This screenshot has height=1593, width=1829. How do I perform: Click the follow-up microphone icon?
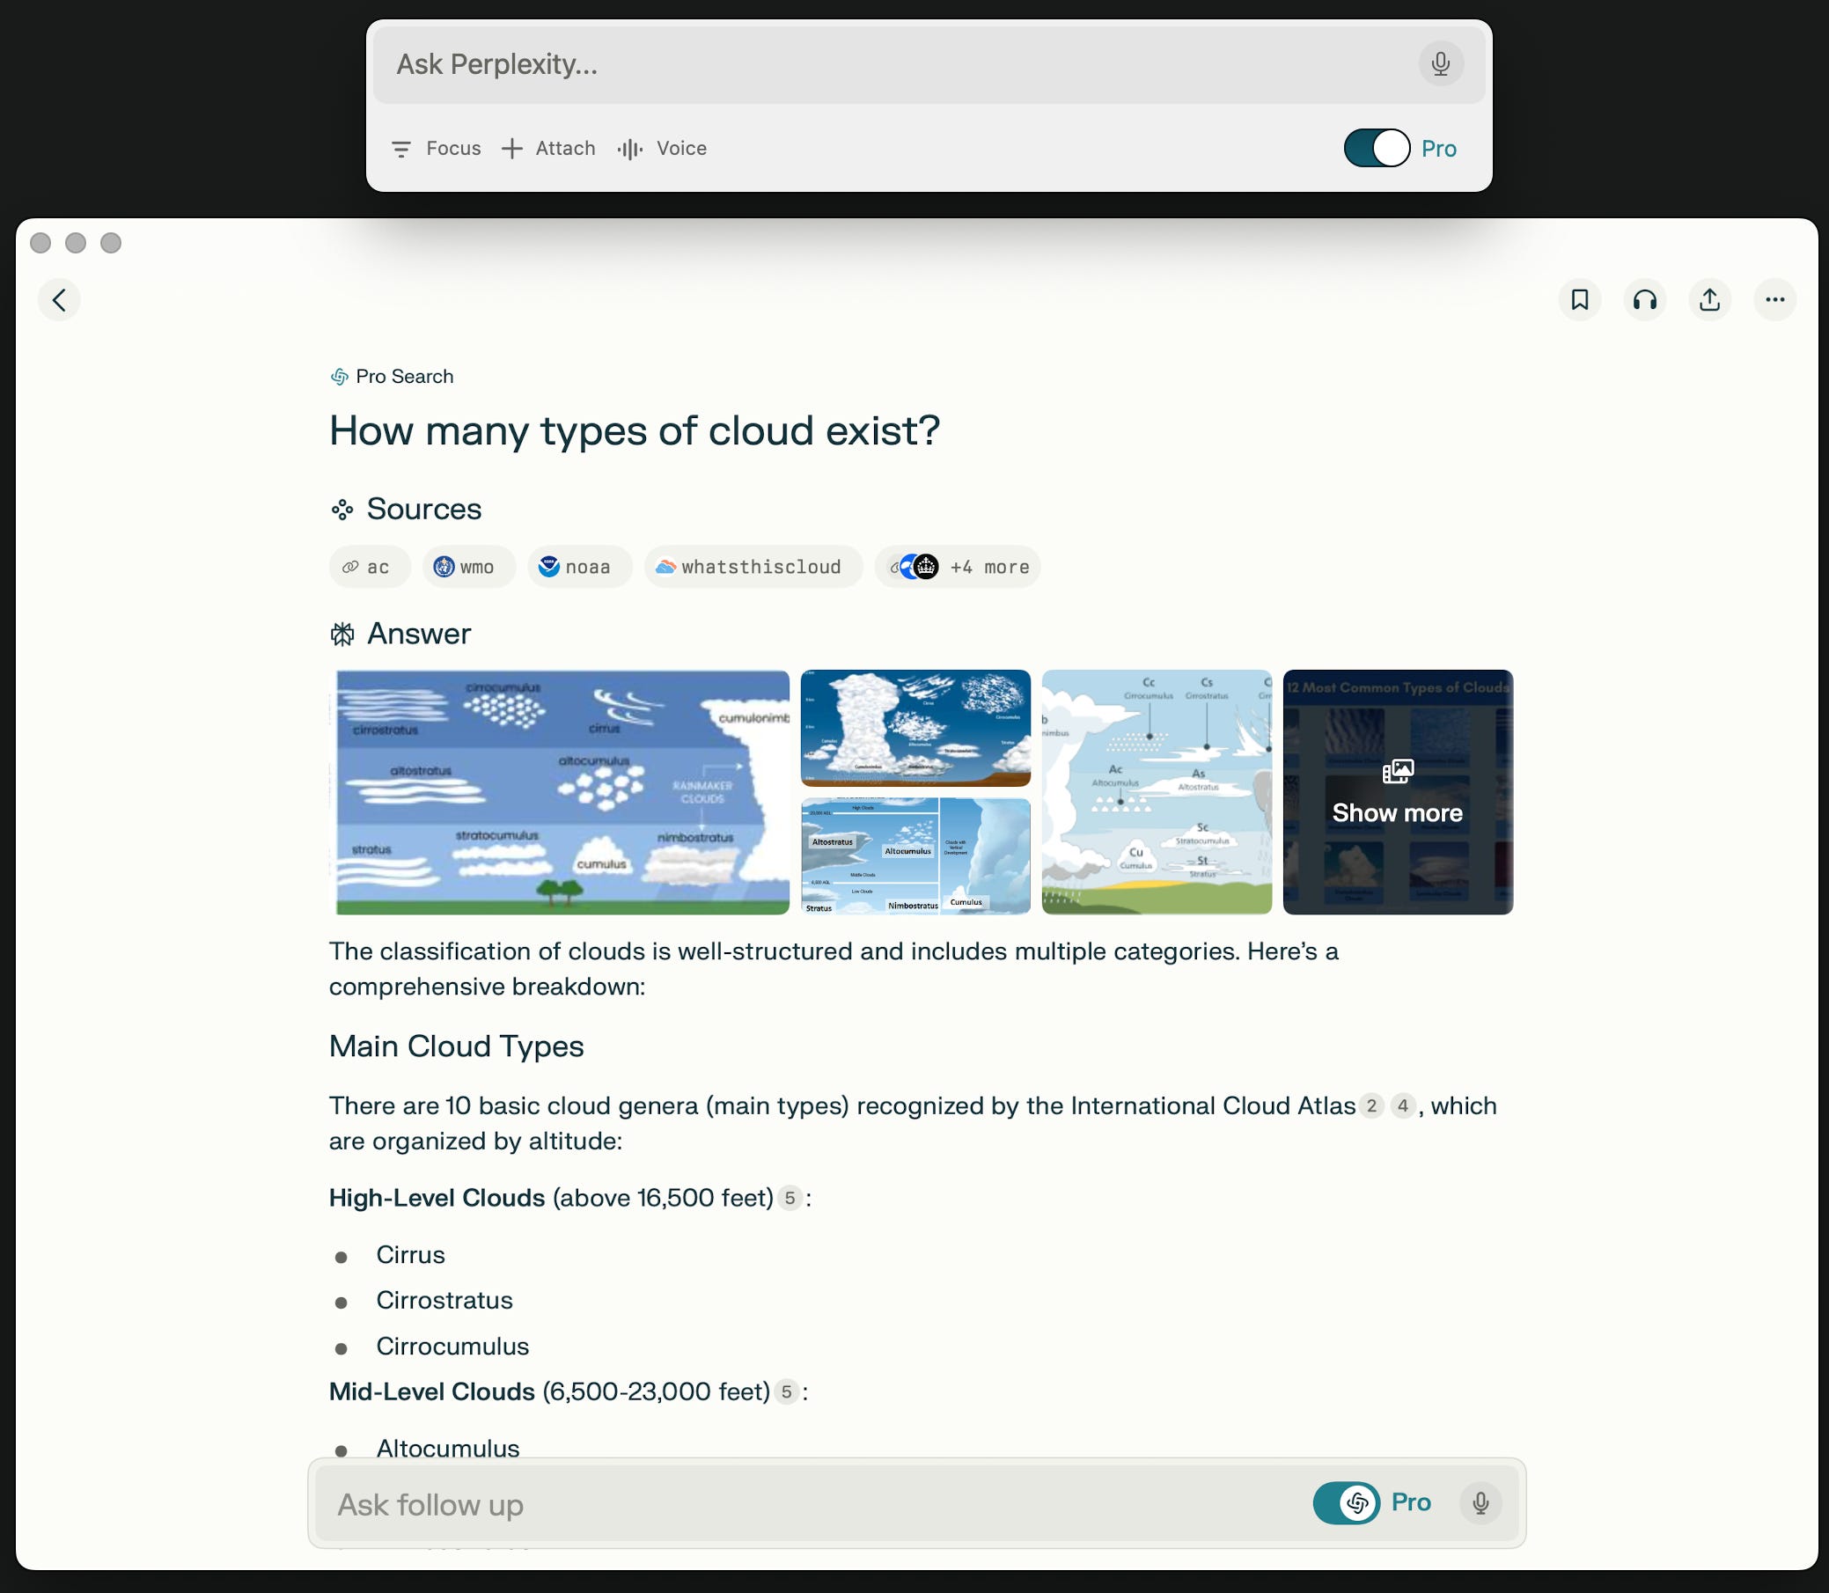pyautogui.click(x=1480, y=1502)
